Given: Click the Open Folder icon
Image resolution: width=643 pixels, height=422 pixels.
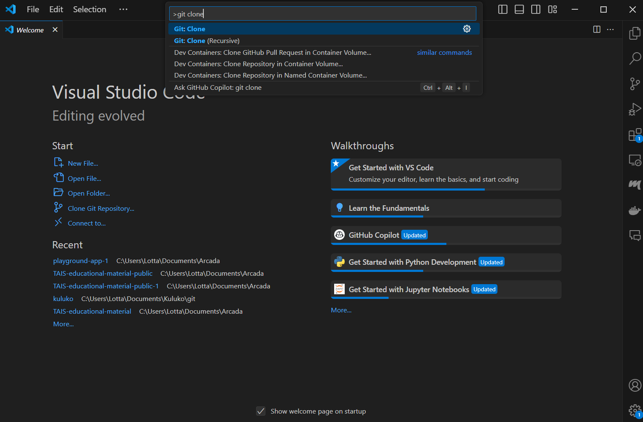Looking at the screenshot, I should (x=59, y=192).
